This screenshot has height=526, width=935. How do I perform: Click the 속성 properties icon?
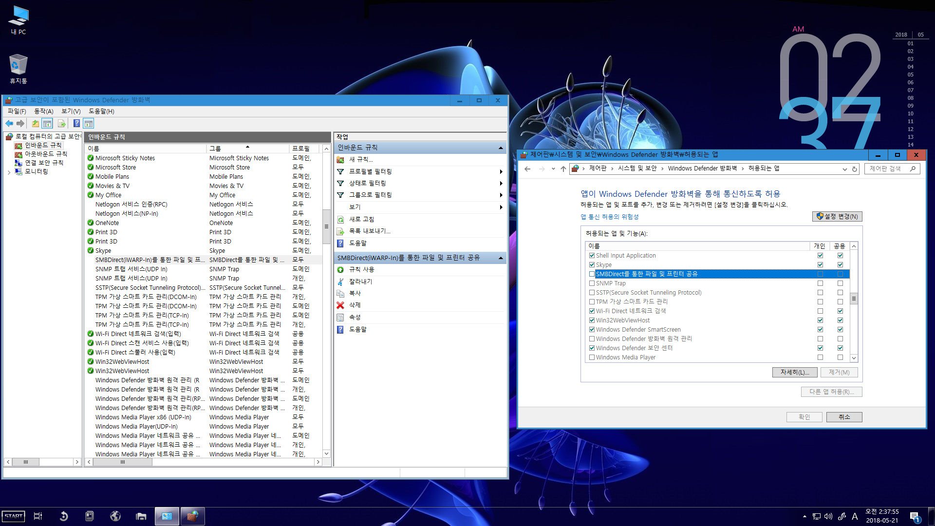340,318
